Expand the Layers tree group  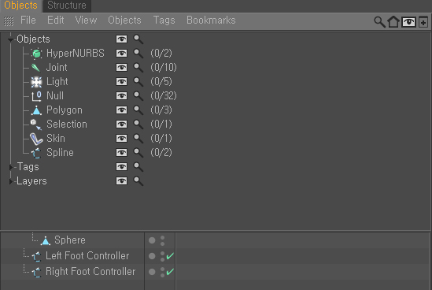11,181
